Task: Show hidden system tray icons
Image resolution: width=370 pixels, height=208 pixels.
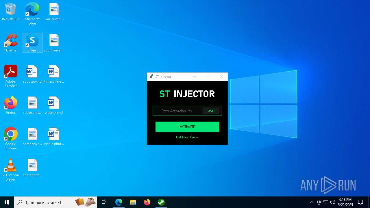Action: [x=312, y=202]
